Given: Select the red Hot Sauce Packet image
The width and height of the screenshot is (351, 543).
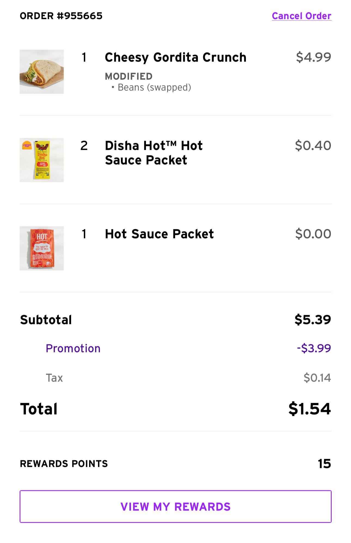Looking at the screenshot, I should pos(42,248).
